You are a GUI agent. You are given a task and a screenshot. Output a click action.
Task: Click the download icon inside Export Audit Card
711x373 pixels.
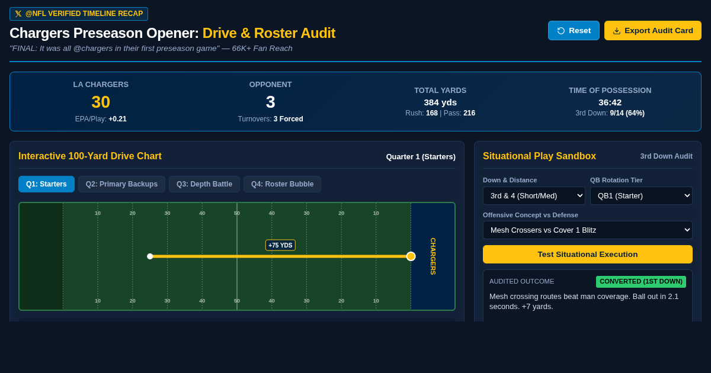pyautogui.click(x=617, y=31)
